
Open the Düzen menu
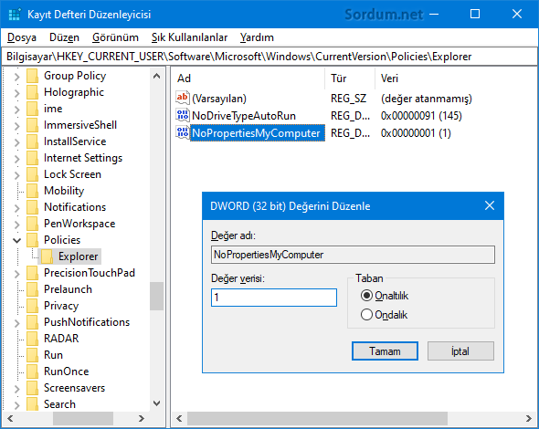(64, 37)
